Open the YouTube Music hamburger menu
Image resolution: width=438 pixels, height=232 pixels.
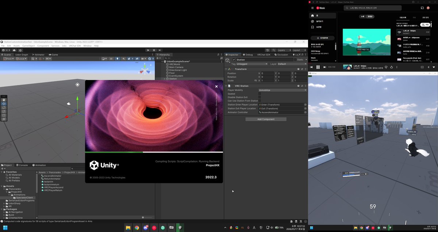click(x=312, y=8)
